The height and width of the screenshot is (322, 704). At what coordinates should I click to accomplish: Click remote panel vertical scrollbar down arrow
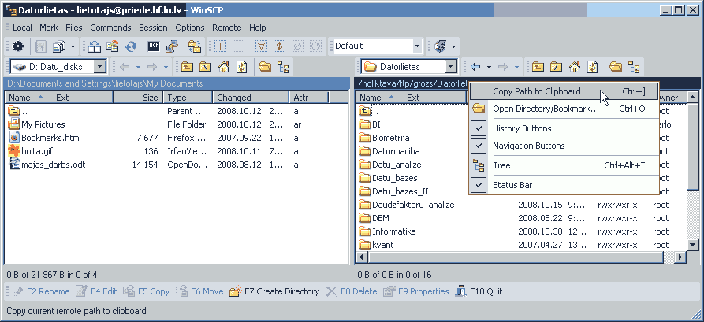tap(693, 245)
